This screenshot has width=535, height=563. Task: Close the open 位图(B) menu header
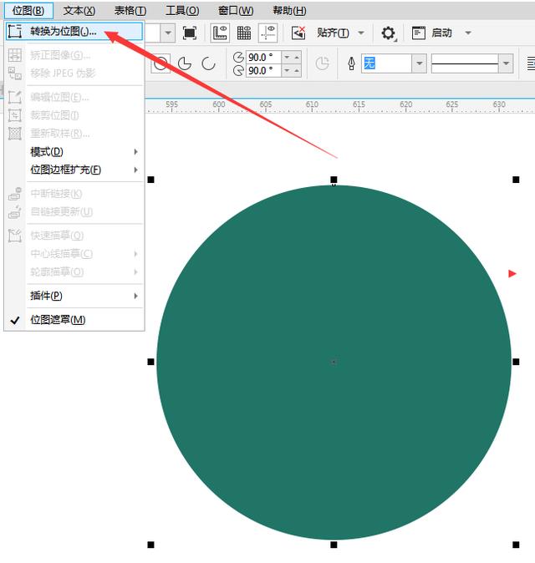28,11
